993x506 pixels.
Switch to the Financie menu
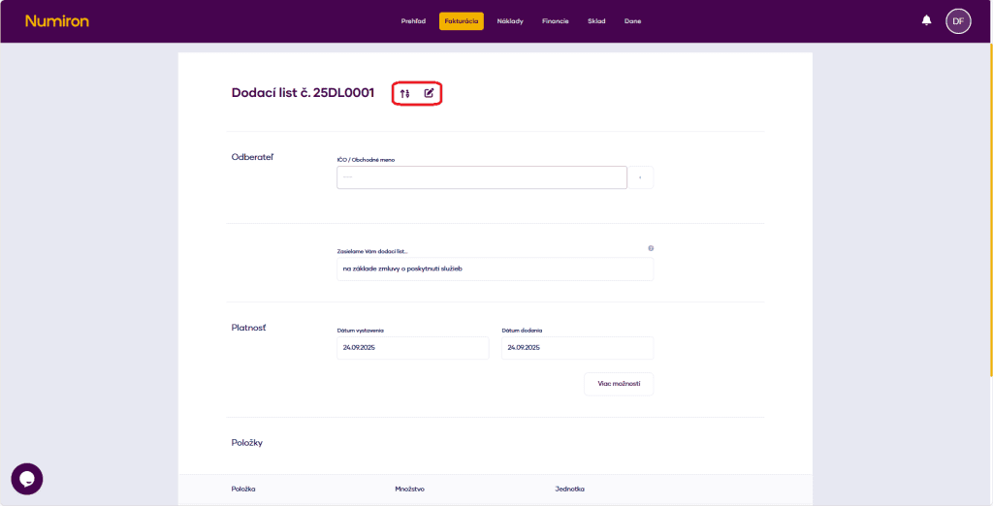coord(556,21)
